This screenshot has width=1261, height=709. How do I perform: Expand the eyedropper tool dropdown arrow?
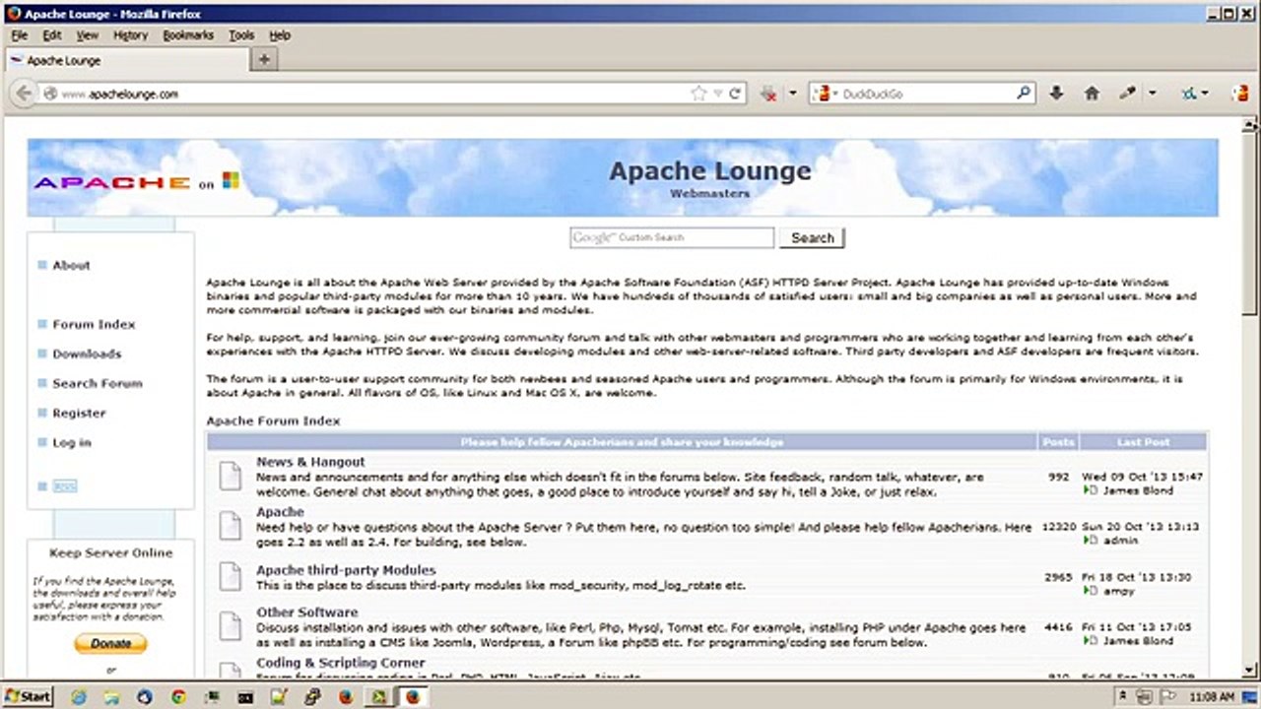tap(1152, 94)
